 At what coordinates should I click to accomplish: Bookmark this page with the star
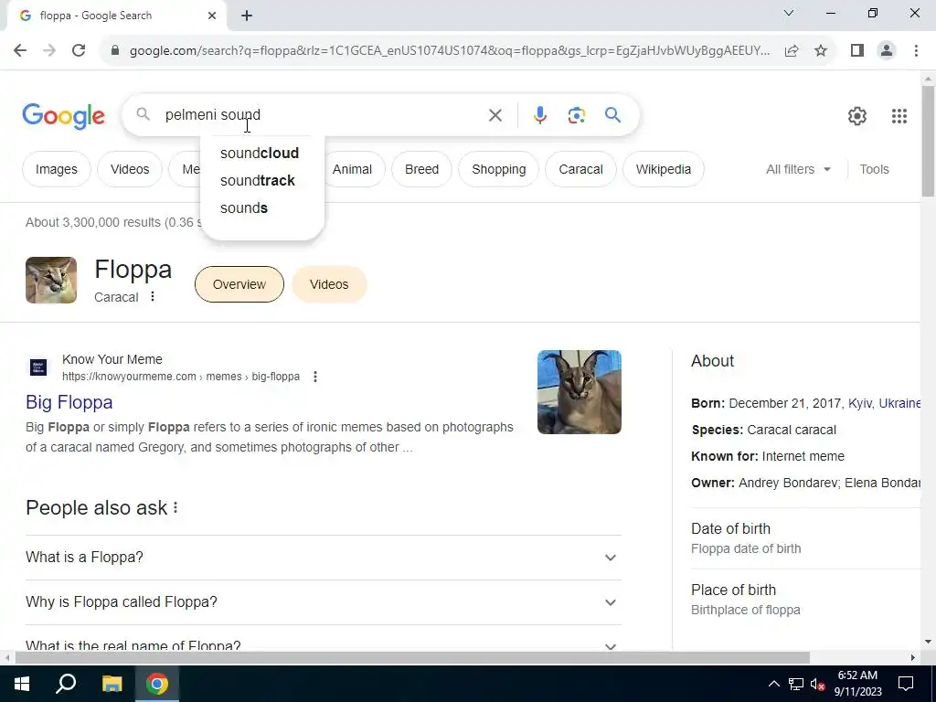tap(821, 51)
